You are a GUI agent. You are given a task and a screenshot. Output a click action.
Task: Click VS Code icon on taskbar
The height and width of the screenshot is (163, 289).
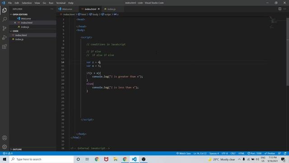pos(134,159)
